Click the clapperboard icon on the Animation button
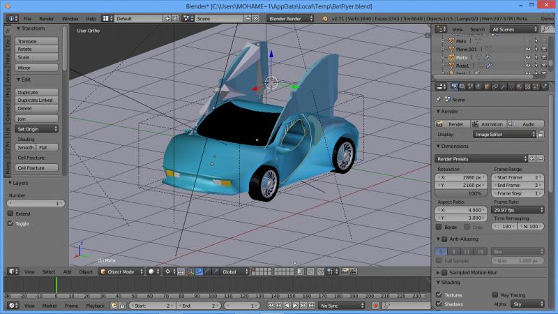 475,124
